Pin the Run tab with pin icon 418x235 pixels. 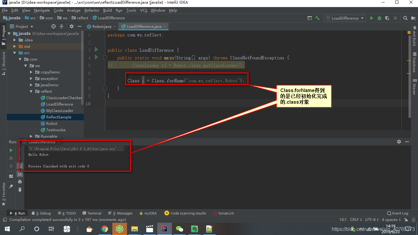[11, 186]
